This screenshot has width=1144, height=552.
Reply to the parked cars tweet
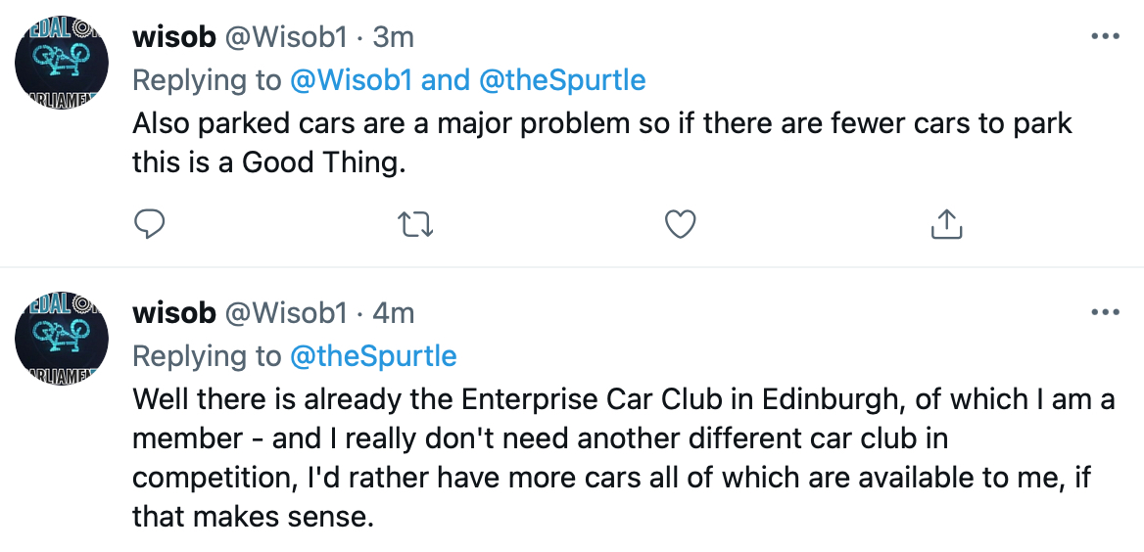[x=150, y=224]
